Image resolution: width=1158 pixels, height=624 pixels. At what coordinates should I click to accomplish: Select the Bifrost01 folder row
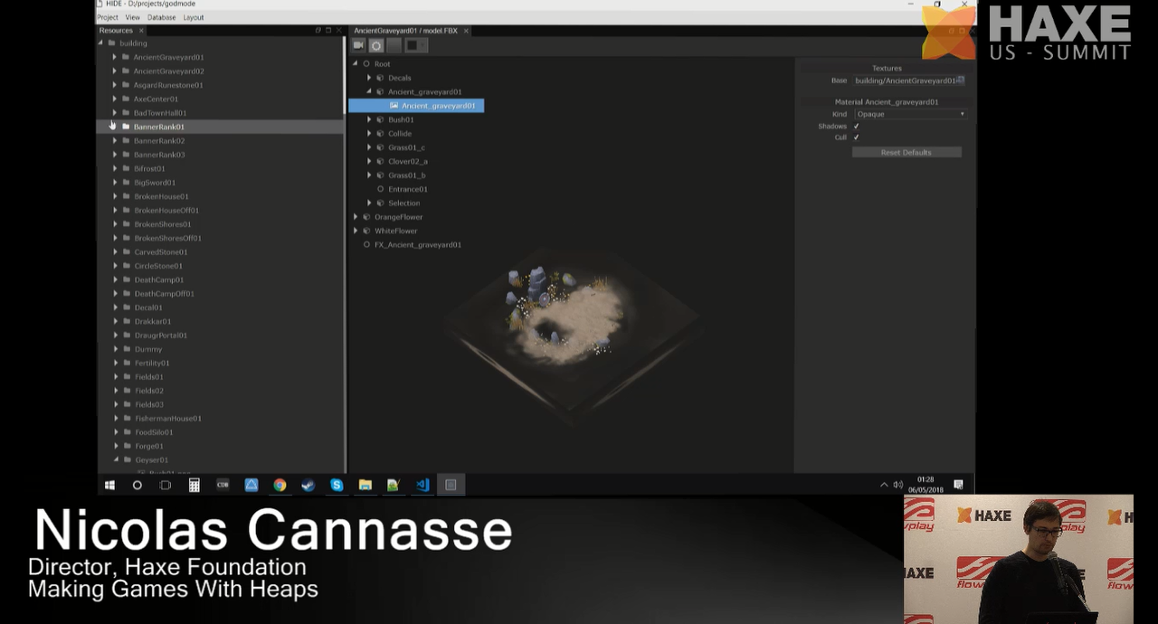(149, 168)
